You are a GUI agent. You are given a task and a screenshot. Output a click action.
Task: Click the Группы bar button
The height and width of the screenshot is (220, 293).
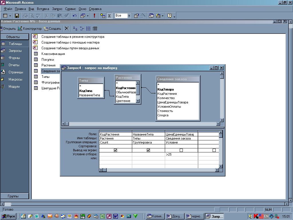[x=15, y=196]
